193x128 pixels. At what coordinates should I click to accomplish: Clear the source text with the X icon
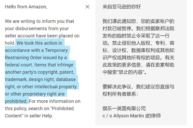click(87, 7)
